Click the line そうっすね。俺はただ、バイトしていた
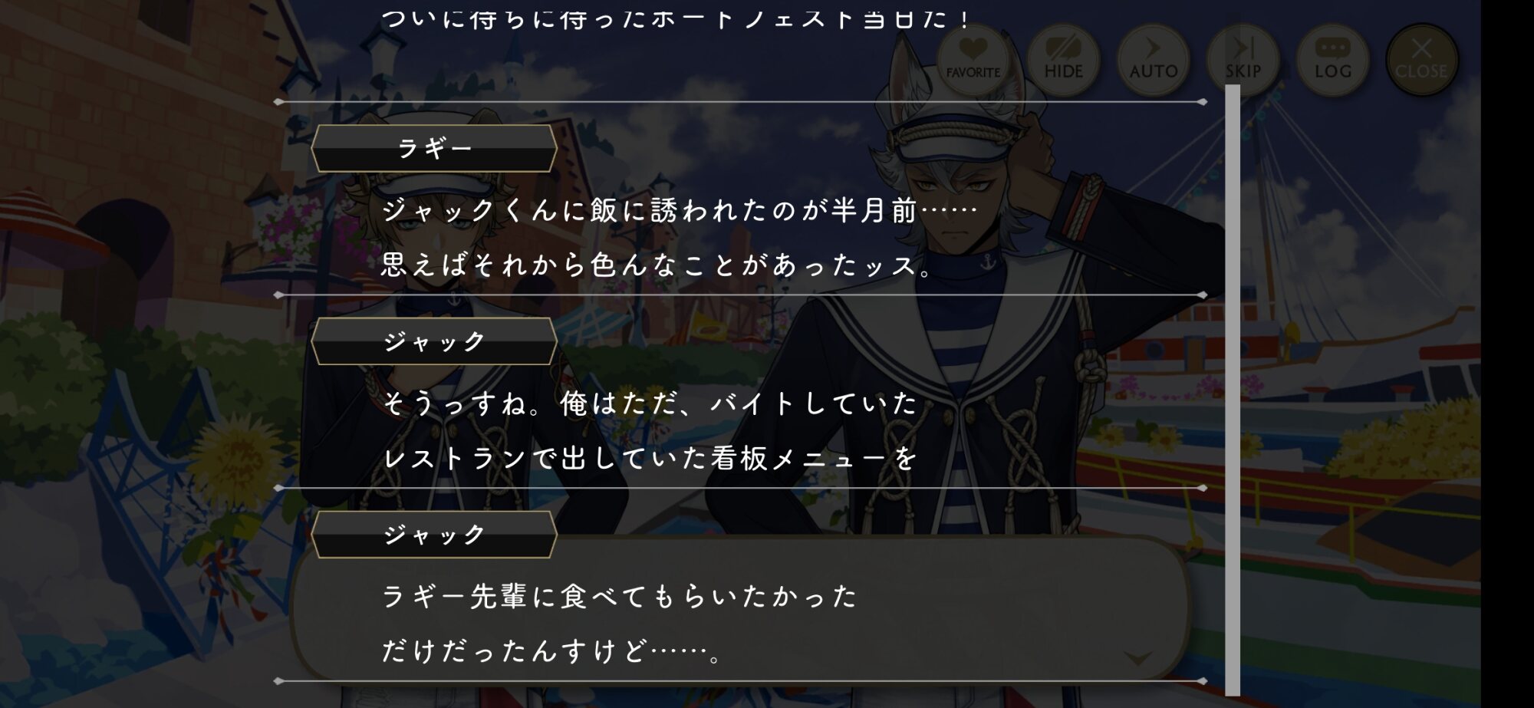This screenshot has height=708, width=1534. pos(650,403)
